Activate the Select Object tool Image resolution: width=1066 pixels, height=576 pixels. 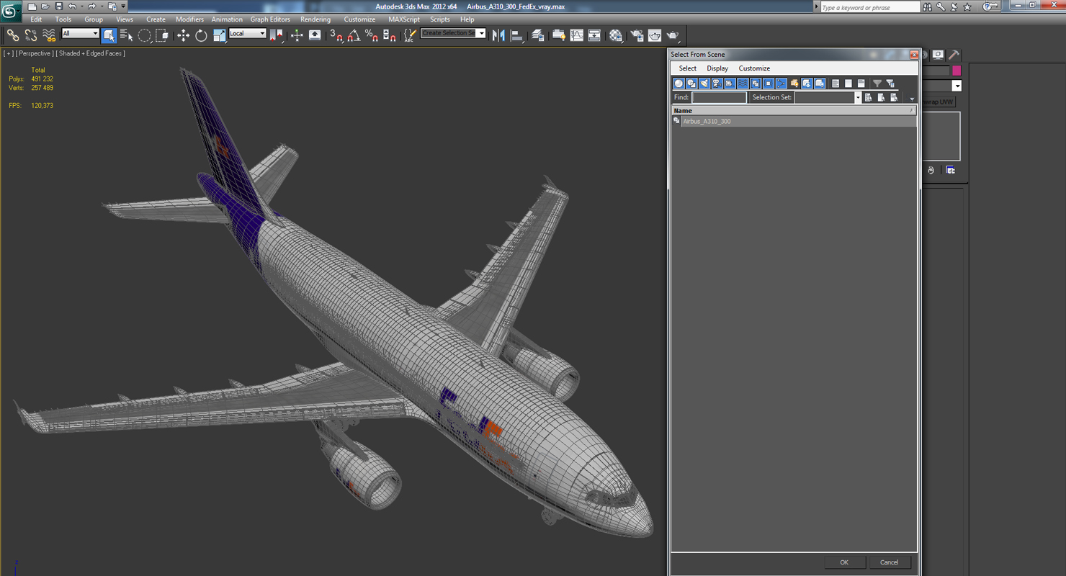[109, 35]
